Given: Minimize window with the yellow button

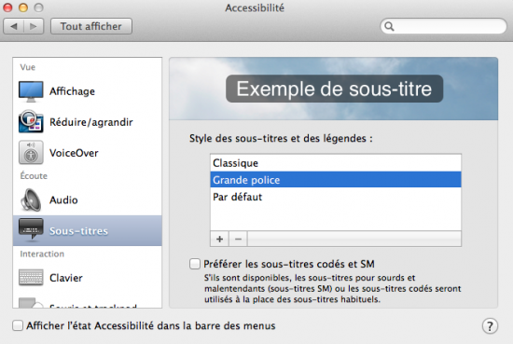Looking at the screenshot, I should click(23, 7).
